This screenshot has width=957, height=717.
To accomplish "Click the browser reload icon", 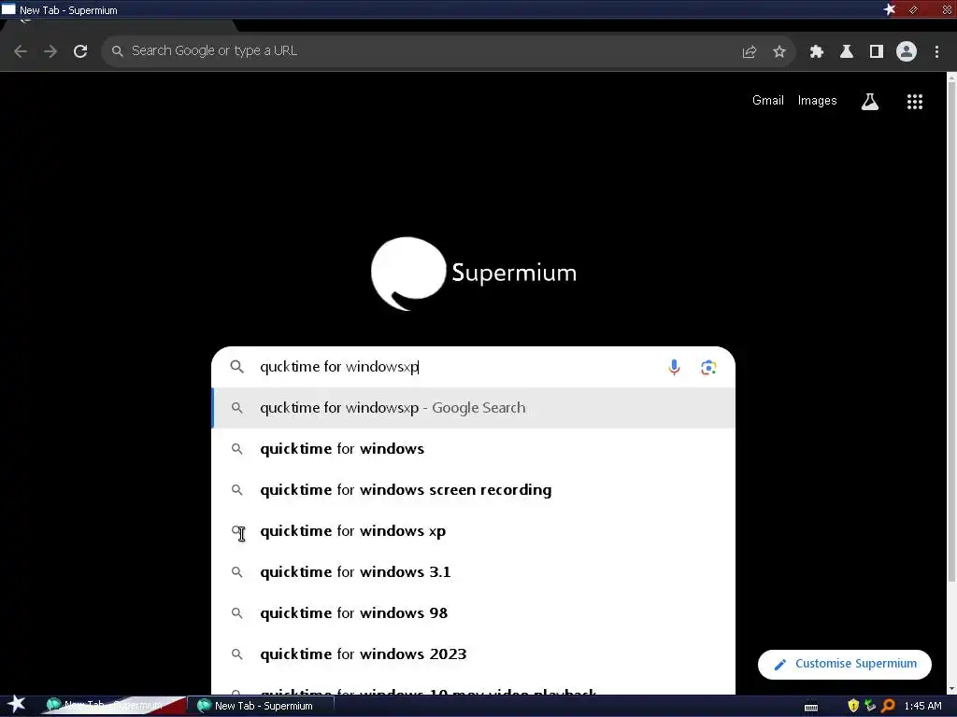I will (x=80, y=51).
